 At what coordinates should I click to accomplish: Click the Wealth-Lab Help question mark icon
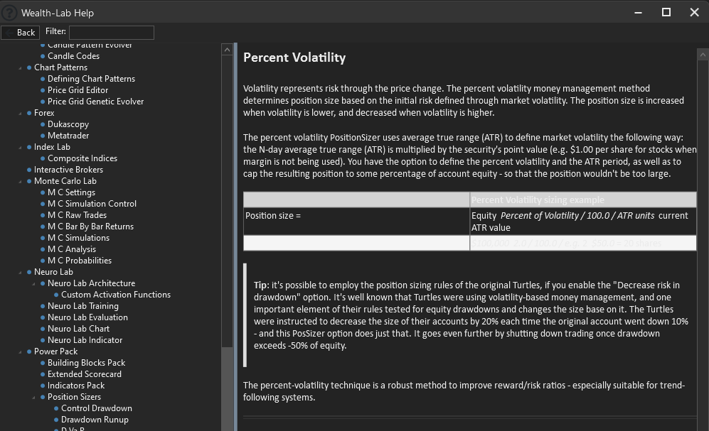tap(9, 12)
